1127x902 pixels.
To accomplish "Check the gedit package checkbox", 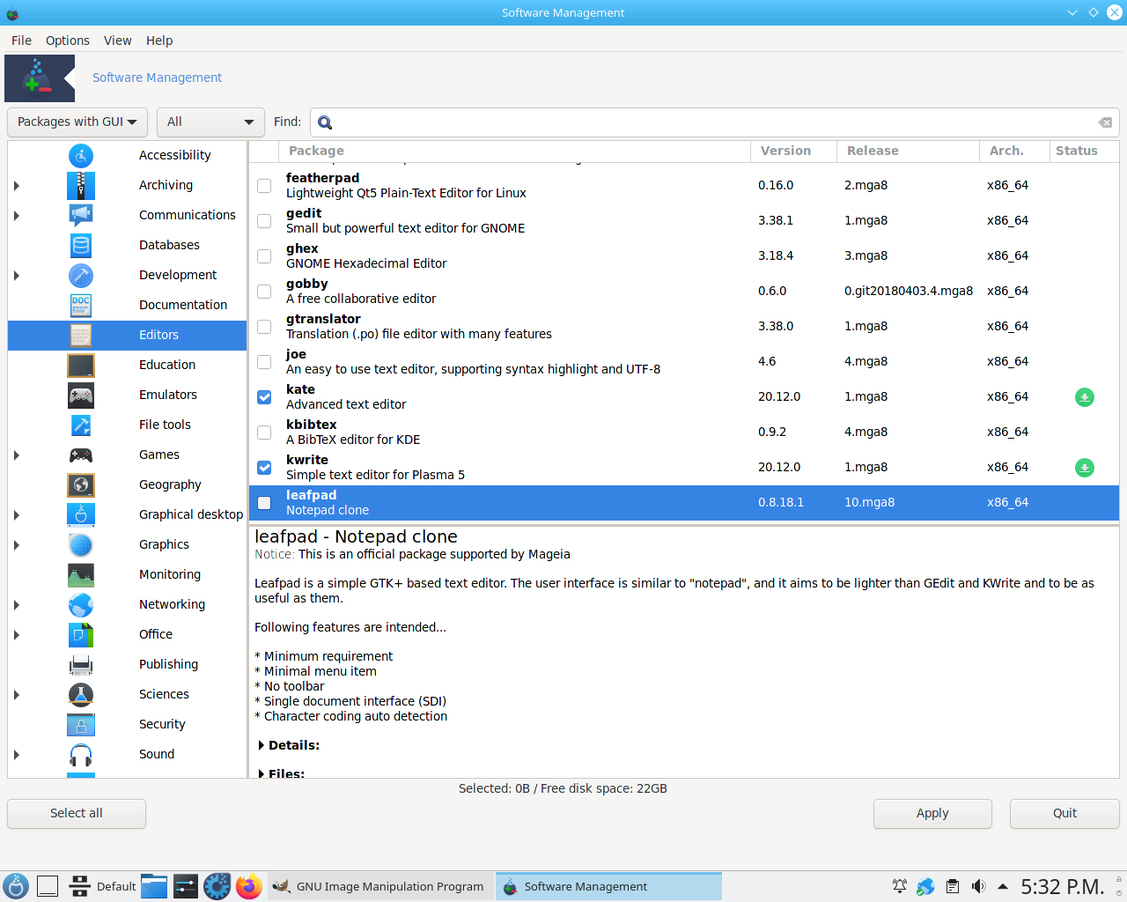I will [x=264, y=221].
